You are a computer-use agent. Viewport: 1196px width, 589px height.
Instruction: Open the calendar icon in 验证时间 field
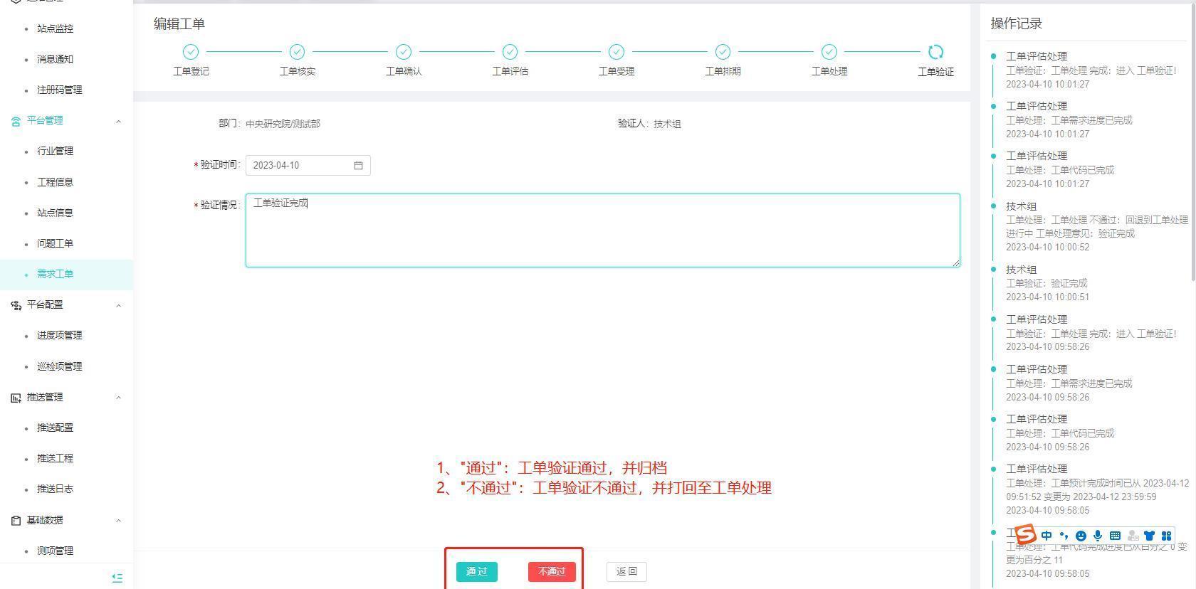tap(358, 165)
